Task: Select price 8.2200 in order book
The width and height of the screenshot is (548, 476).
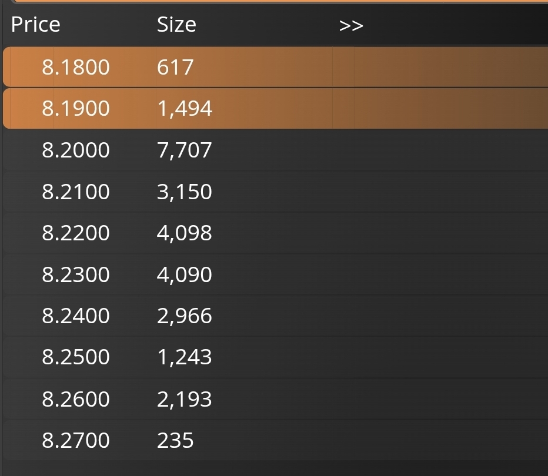Action: pos(76,233)
